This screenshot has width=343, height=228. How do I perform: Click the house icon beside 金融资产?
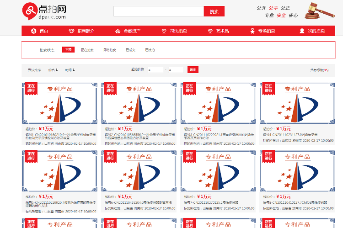pos(118,31)
